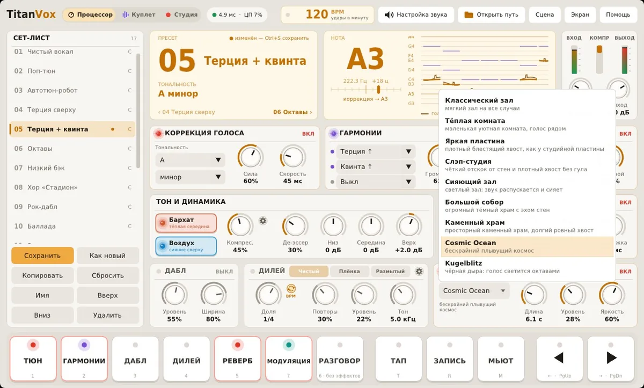The image size is (644, 388).
Task: Toggle the Бархат tone button
Action: [x=186, y=223]
